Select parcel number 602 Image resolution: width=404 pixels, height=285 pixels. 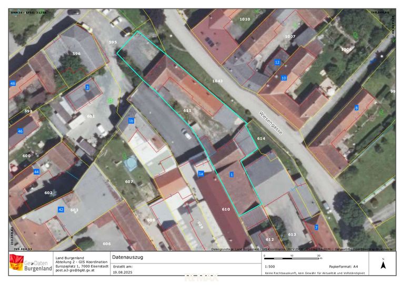48,193
